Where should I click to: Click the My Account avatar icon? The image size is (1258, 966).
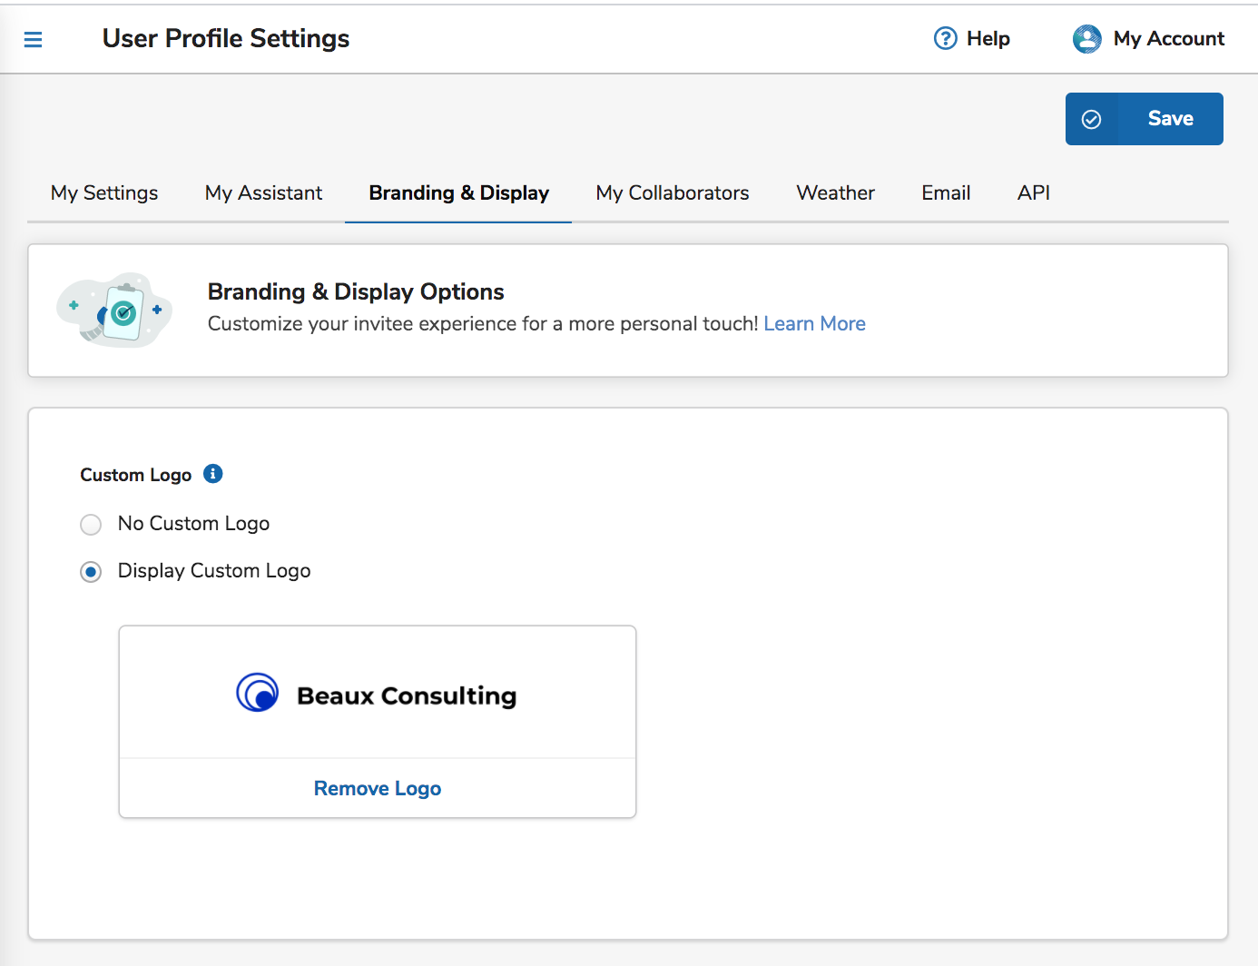click(1086, 39)
